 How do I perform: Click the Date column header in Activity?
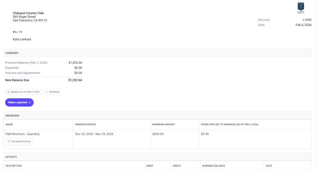[269, 166]
